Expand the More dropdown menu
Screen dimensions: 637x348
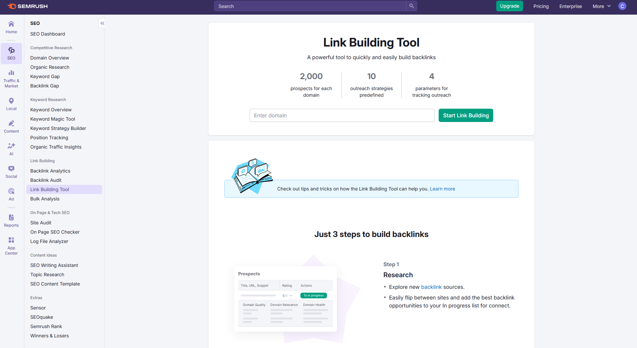pos(602,6)
